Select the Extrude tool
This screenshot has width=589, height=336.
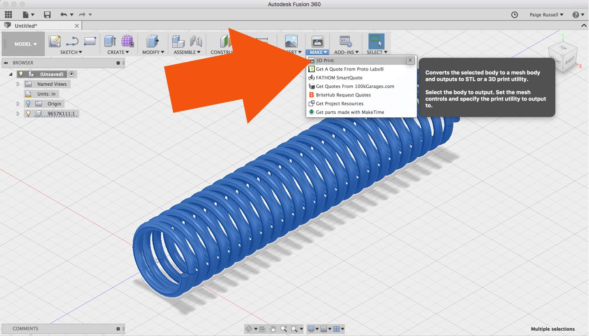[110, 41]
